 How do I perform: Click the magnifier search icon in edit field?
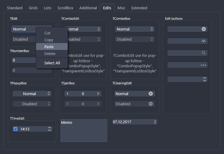point(203,53)
